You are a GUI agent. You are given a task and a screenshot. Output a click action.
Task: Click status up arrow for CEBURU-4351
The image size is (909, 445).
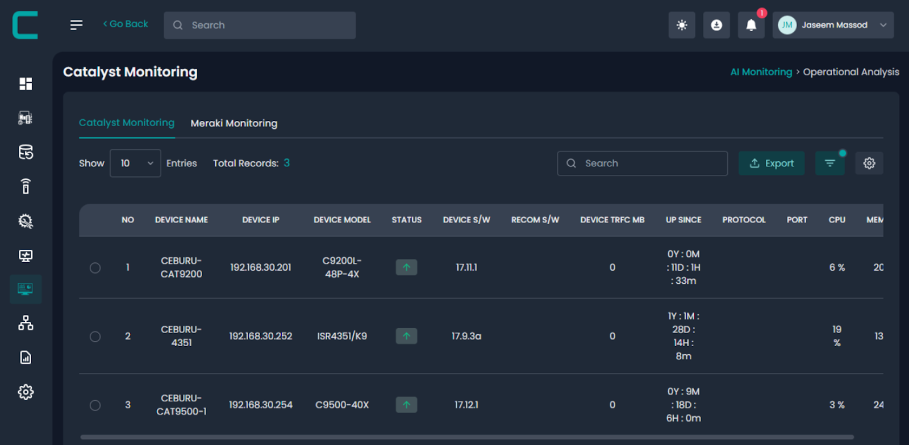(x=406, y=336)
